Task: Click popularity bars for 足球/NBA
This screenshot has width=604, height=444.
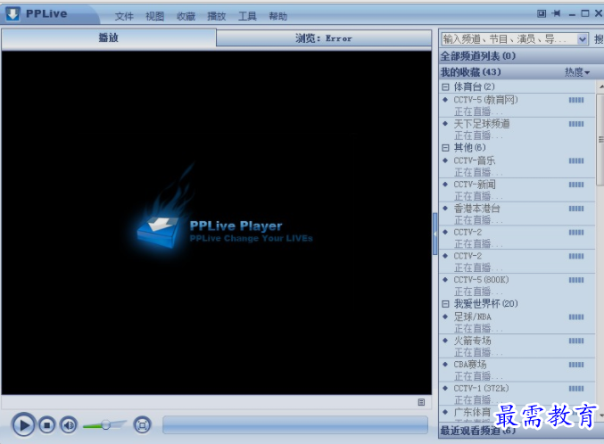Action: coord(576,317)
